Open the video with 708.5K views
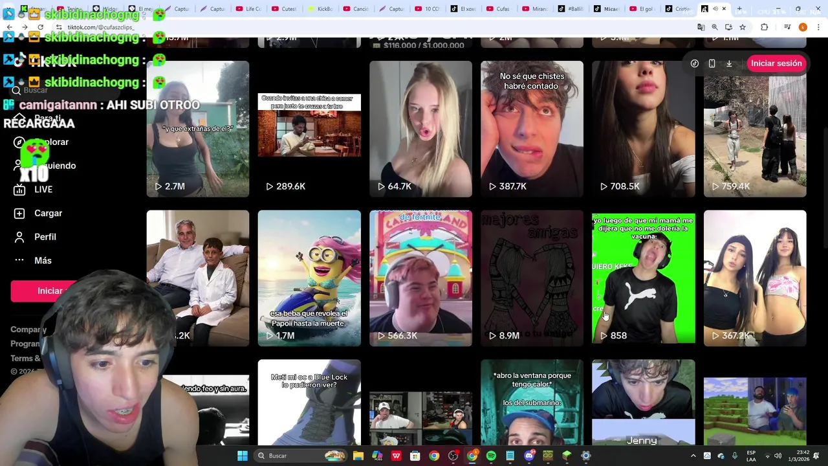 click(644, 129)
